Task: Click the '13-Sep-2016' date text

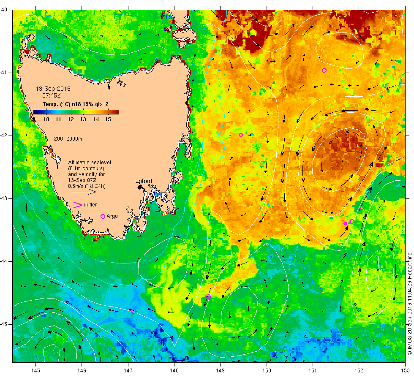Action: (x=53, y=89)
